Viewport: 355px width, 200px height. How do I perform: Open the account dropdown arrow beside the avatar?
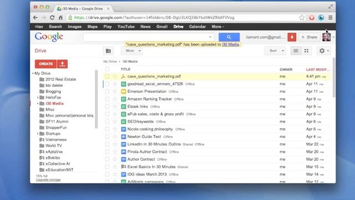pos(333,37)
